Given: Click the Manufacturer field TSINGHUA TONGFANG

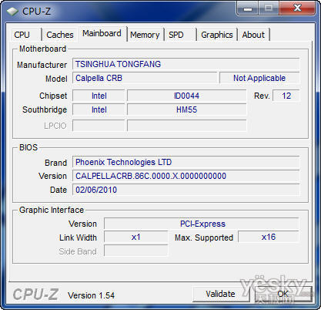Looking at the screenshot, I should [x=186, y=64].
